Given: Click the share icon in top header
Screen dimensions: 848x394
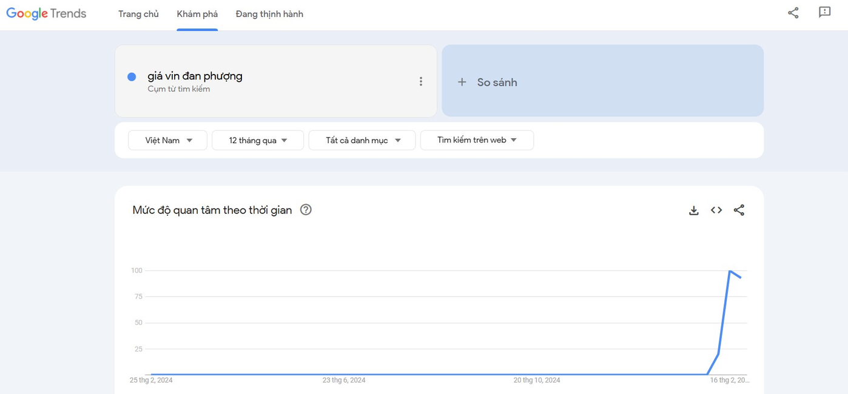Looking at the screenshot, I should [793, 13].
